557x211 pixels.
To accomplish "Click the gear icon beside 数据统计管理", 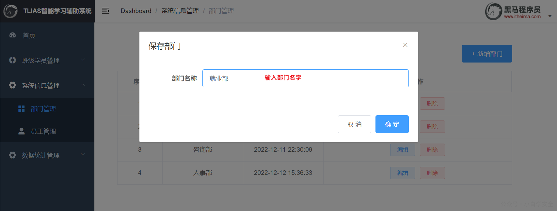I will 12,155.
